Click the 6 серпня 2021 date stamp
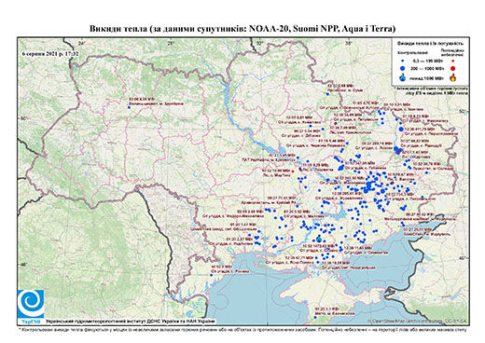Screen dimensions: 485x343 tap(49, 53)
